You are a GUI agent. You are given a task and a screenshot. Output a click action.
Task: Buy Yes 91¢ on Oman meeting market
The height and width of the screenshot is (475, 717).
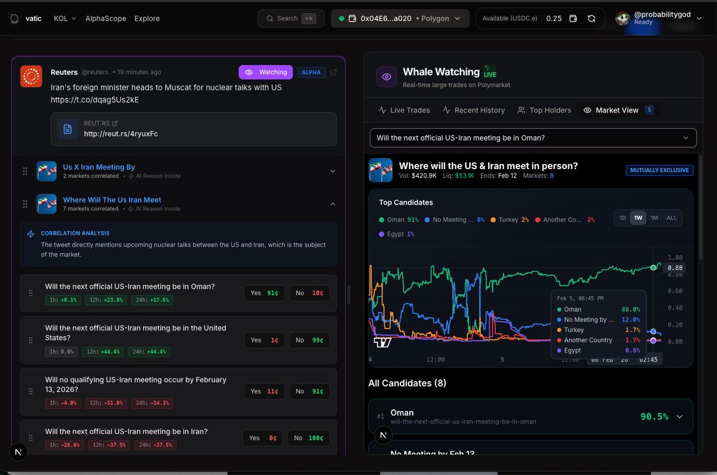(264, 293)
